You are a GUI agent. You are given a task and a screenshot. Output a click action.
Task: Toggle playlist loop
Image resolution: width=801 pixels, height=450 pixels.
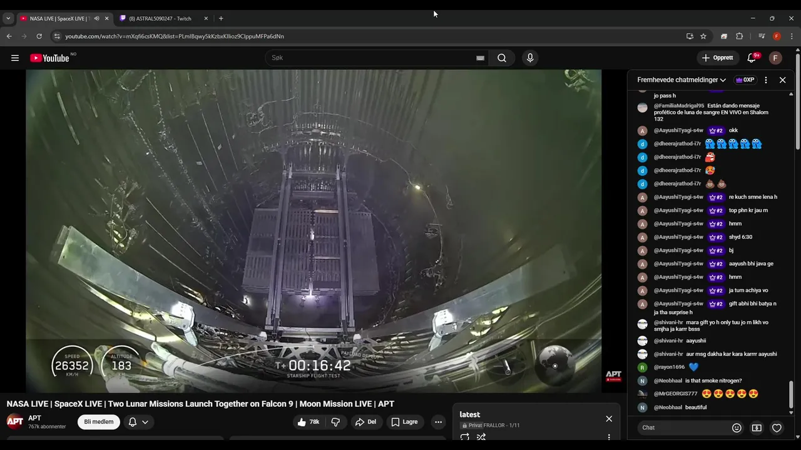[465, 437]
